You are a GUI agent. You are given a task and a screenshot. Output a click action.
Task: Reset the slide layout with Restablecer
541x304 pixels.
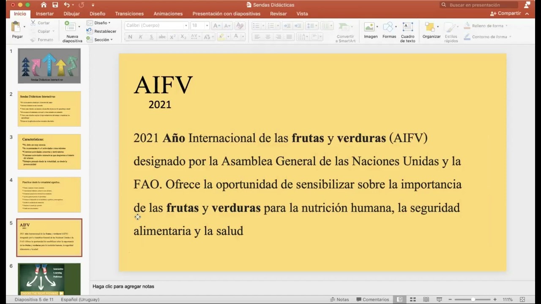click(x=101, y=31)
